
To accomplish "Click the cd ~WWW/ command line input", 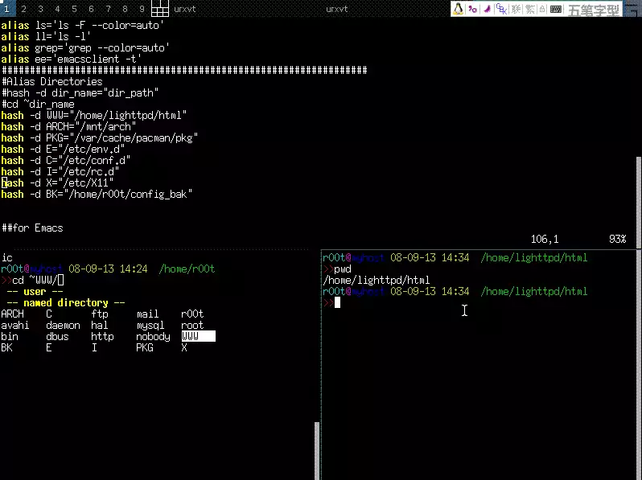I will click(x=36, y=280).
